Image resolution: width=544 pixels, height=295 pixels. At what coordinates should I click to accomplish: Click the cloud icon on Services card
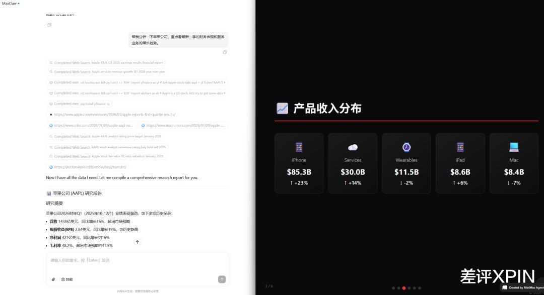click(353, 147)
